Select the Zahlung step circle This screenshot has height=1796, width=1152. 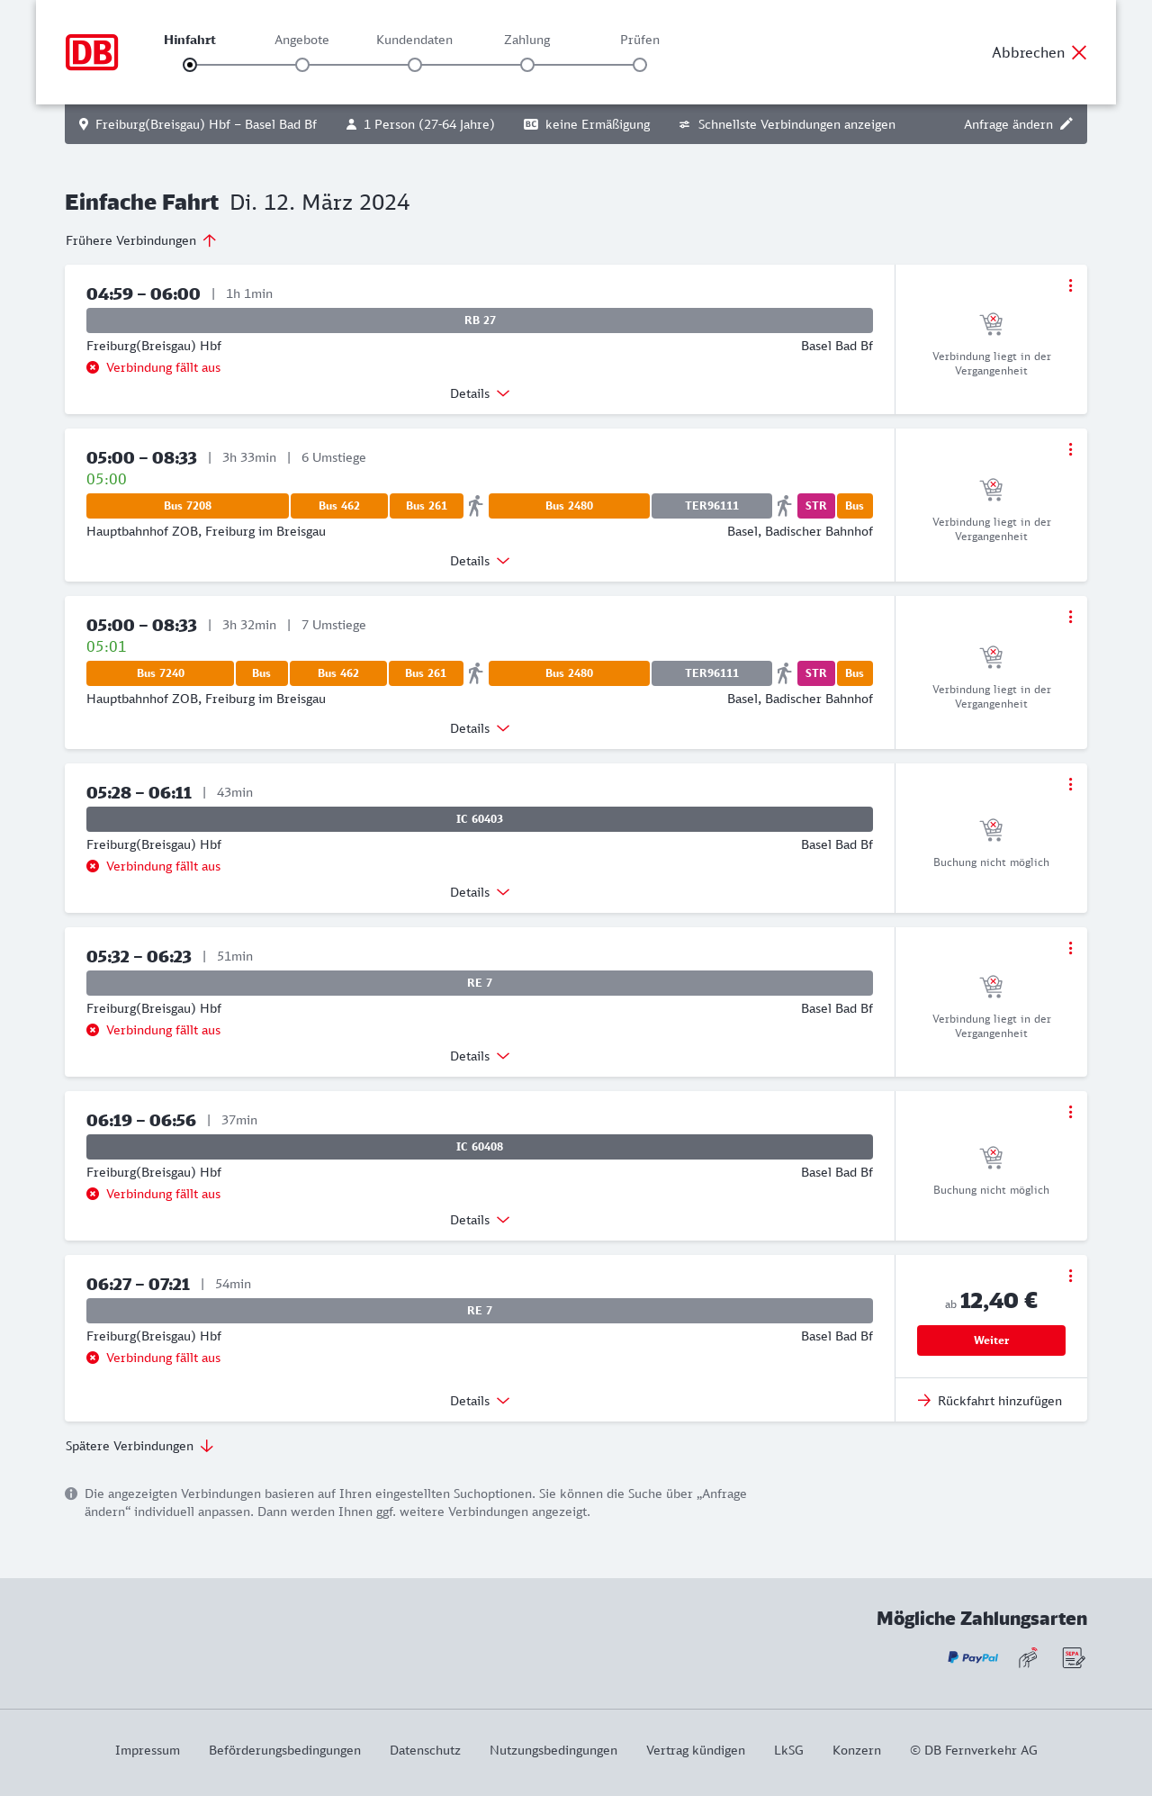pyautogui.click(x=527, y=65)
